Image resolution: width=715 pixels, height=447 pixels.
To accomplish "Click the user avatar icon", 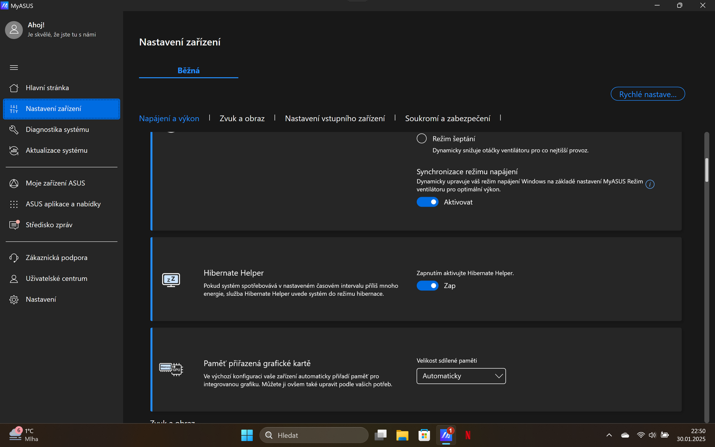I will click(x=14, y=30).
